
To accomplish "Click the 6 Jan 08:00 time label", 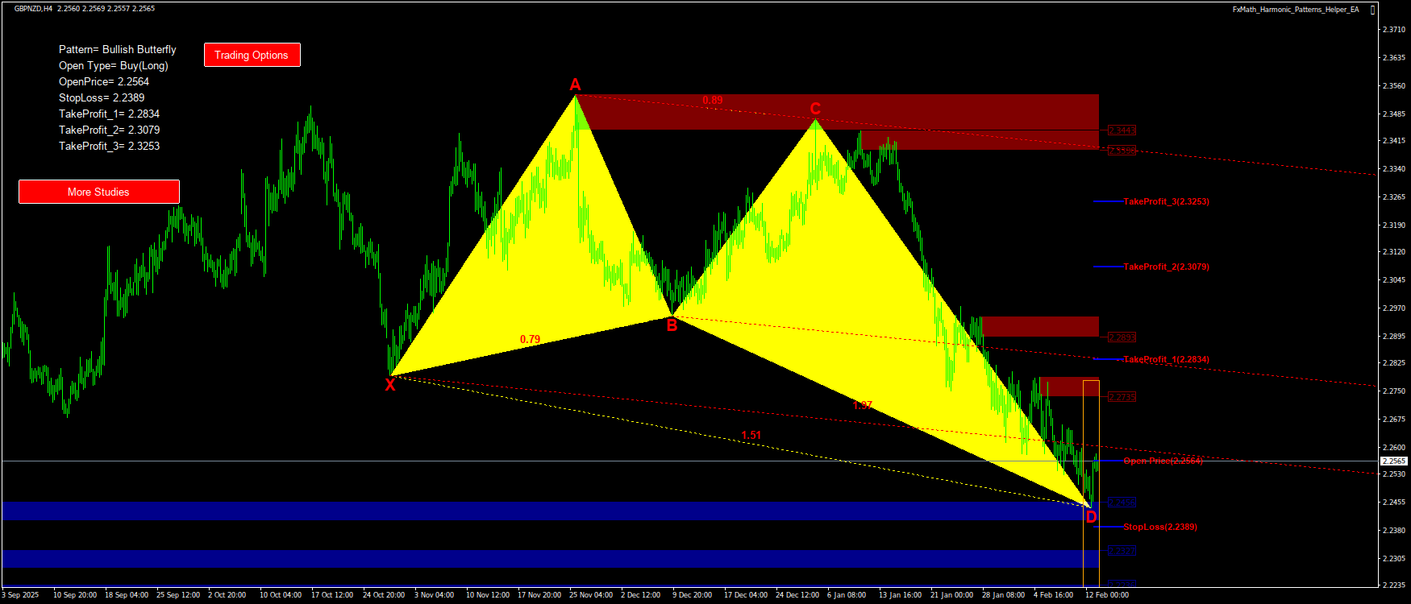I will [847, 595].
